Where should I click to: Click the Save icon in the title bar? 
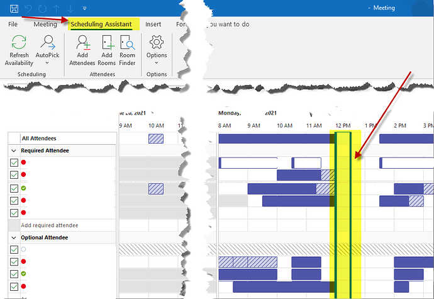click(x=13, y=8)
